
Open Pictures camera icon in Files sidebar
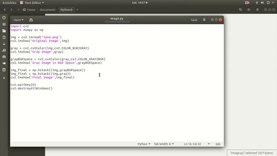(x=4, y=57)
